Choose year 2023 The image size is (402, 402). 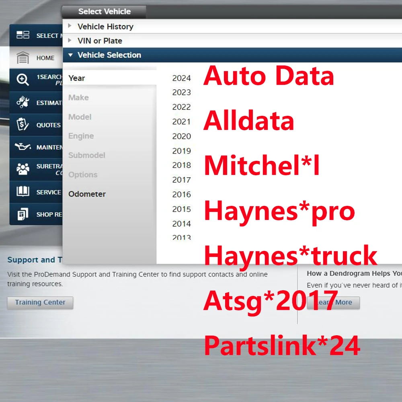182,92
